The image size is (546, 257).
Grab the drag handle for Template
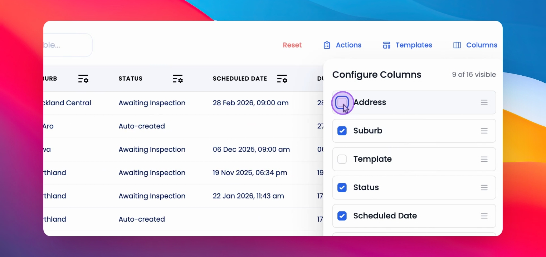click(484, 159)
